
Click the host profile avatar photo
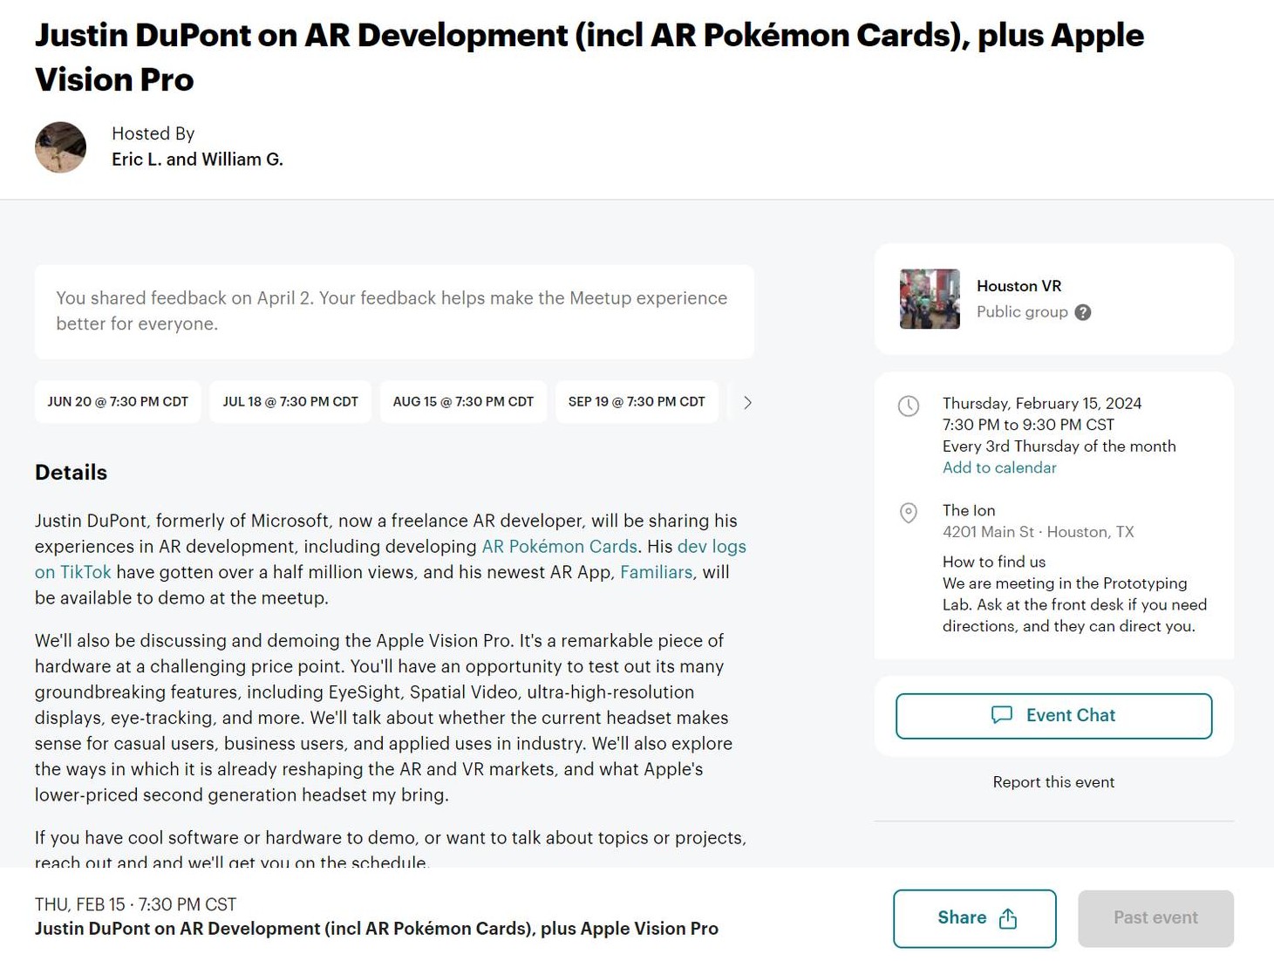(60, 147)
